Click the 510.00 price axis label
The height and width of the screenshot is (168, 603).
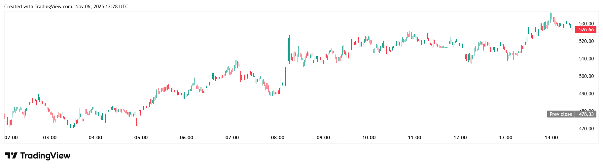pos(586,59)
